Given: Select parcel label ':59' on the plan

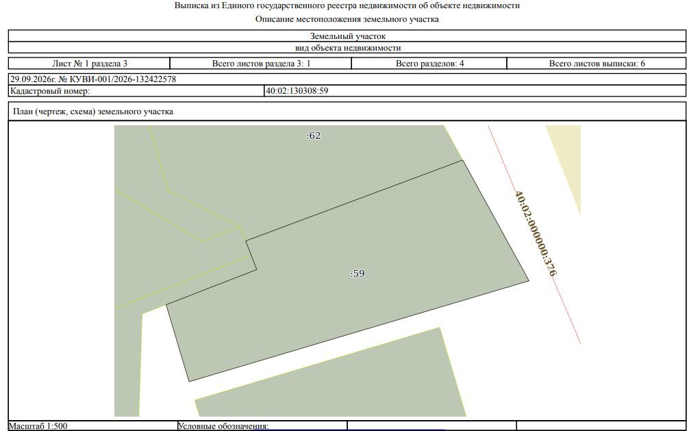Looking at the screenshot, I should (358, 274).
